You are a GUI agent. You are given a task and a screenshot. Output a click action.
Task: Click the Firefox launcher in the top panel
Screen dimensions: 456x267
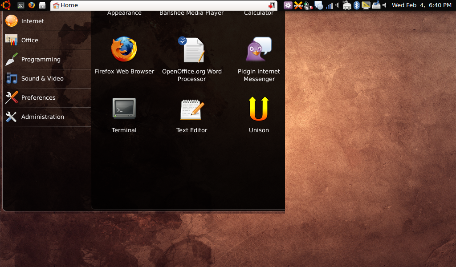point(31,5)
